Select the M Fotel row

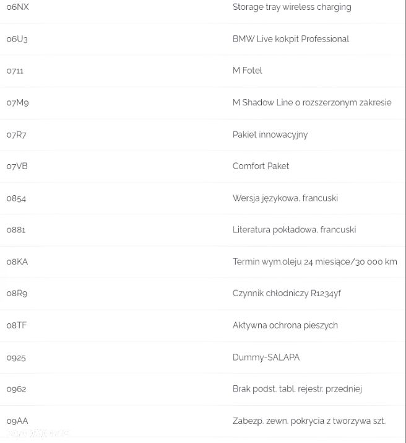click(x=202, y=71)
